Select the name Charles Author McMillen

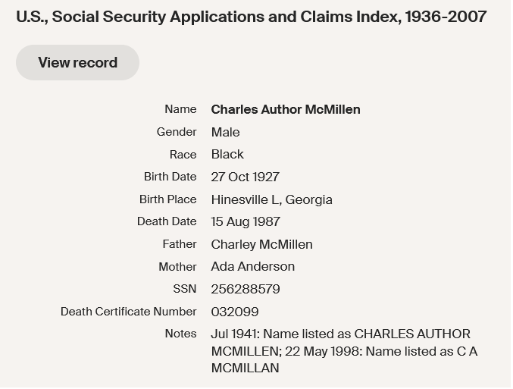pos(286,109)
